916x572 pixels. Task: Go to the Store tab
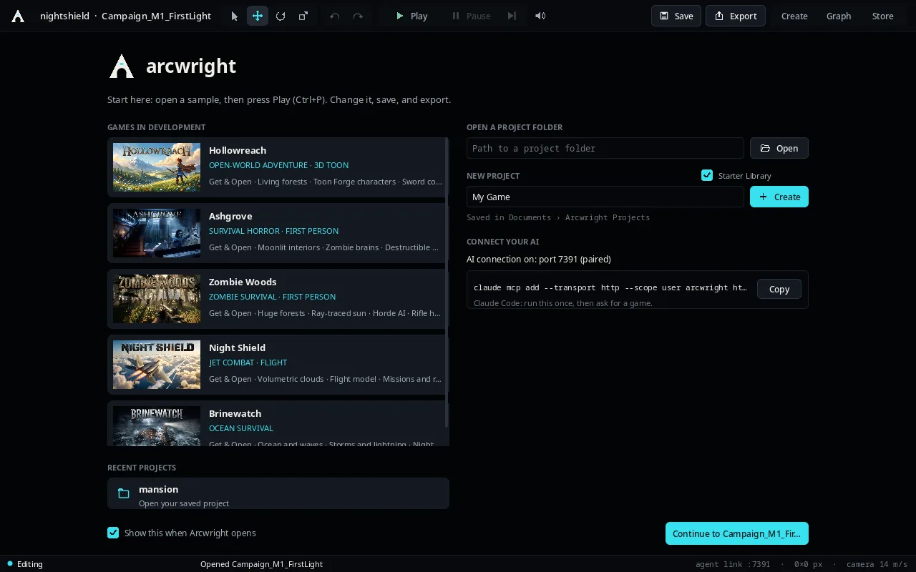coord(883,16)
